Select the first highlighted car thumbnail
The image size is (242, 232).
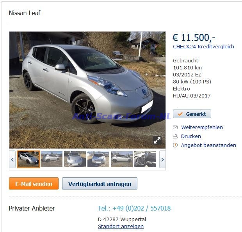pos(28,159)
